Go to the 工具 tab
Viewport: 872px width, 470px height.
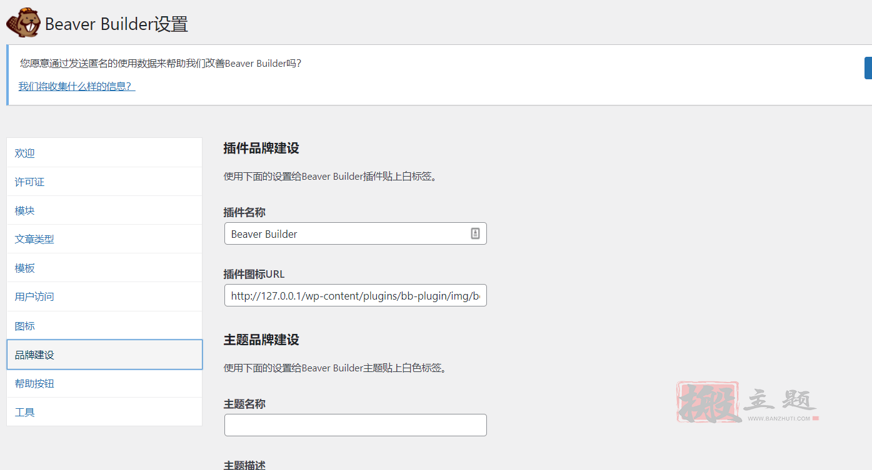point(104,412)
